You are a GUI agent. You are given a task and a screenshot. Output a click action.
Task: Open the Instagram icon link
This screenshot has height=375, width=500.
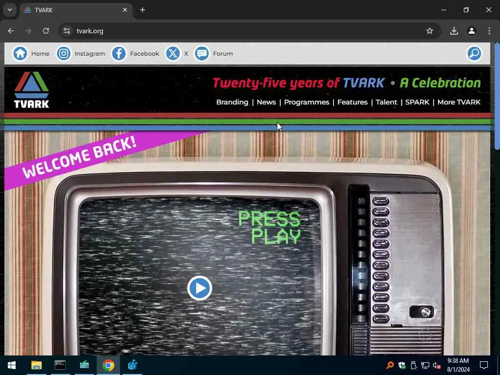click(63, 54)
